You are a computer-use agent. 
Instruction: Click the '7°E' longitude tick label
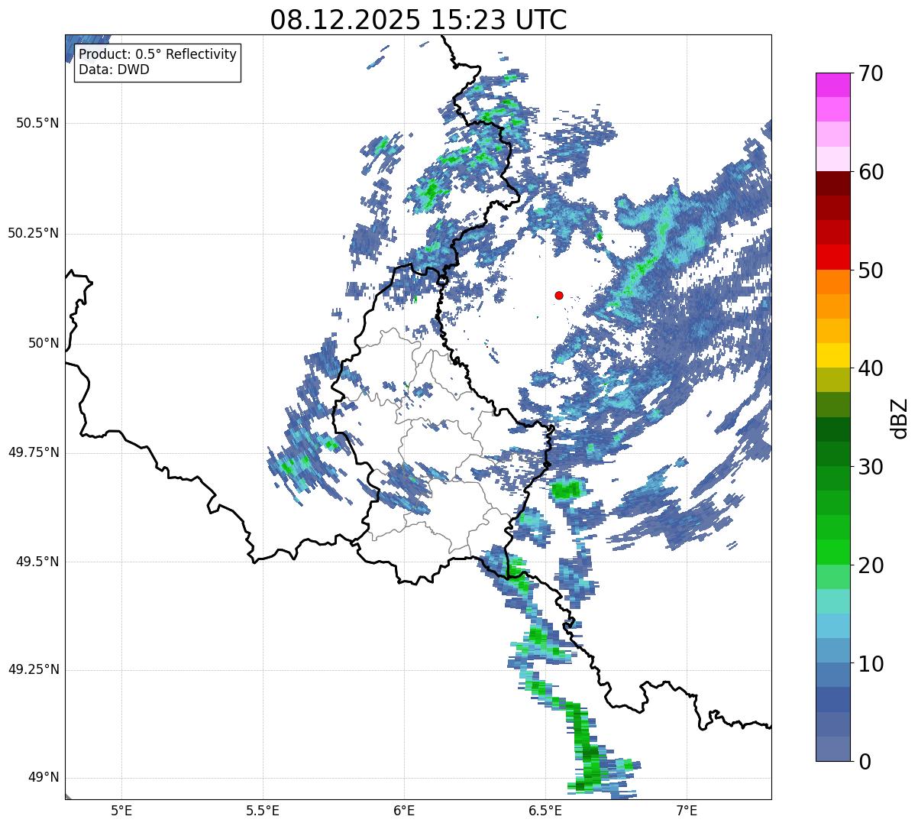687,811
